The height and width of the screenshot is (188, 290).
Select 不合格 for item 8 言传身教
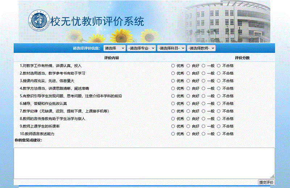[x=219, y=119]
